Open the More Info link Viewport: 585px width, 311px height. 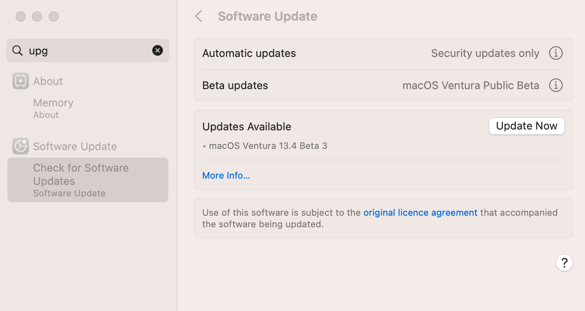coord(226,176)
